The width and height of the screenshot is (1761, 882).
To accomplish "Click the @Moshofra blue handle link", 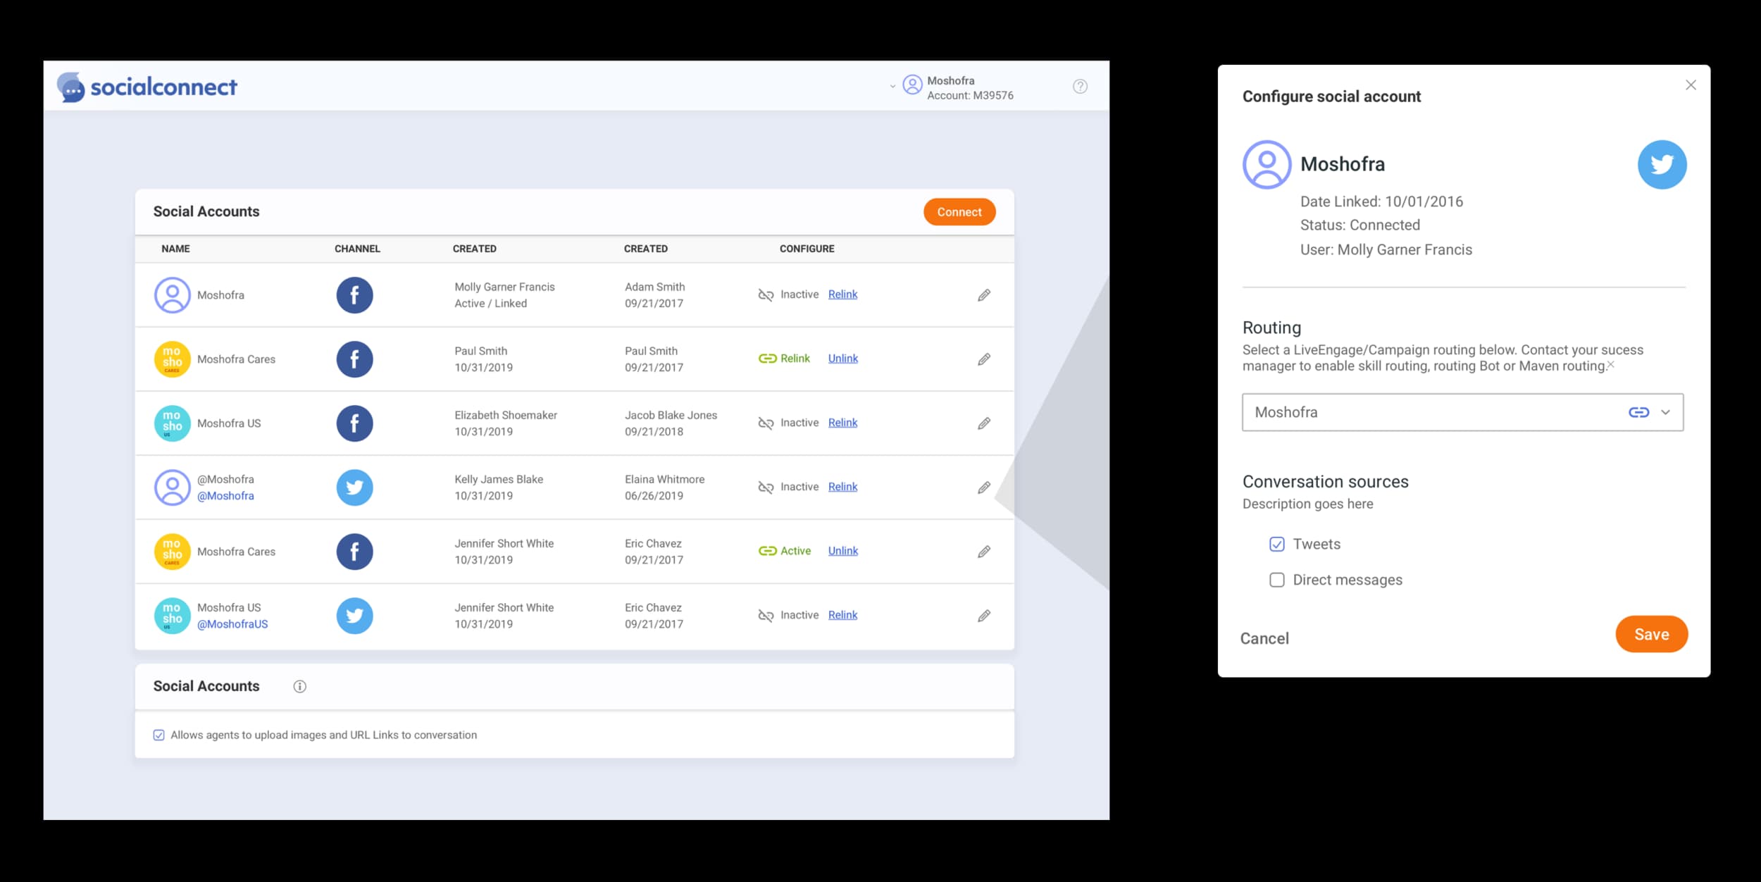I will point(225,496).
